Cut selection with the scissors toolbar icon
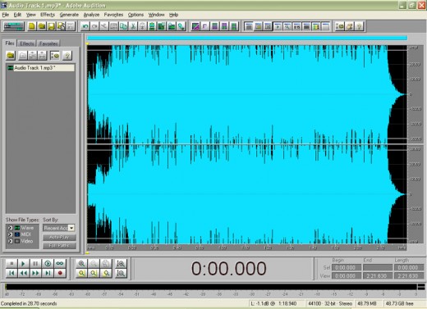The image size is (427, 309). [133, 26]
